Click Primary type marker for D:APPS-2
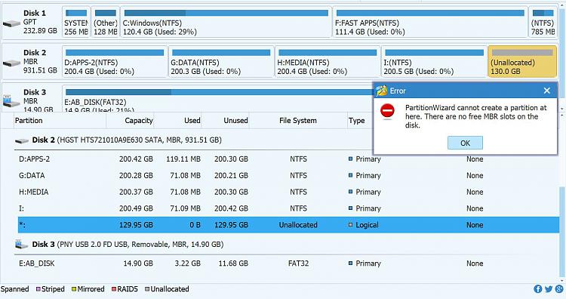This screenshot has height=299, width=566. click(350, 159)
